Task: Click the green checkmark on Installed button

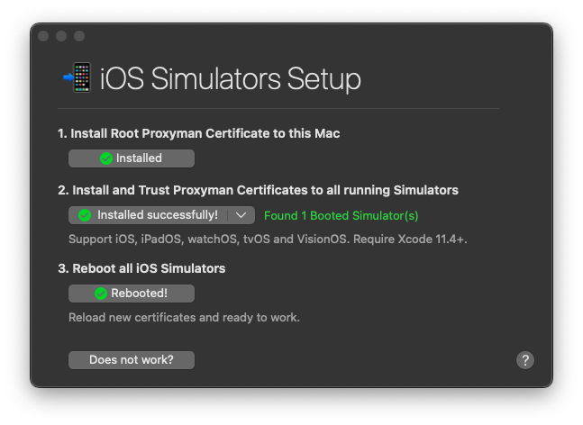Action: [x=106, y=158]
